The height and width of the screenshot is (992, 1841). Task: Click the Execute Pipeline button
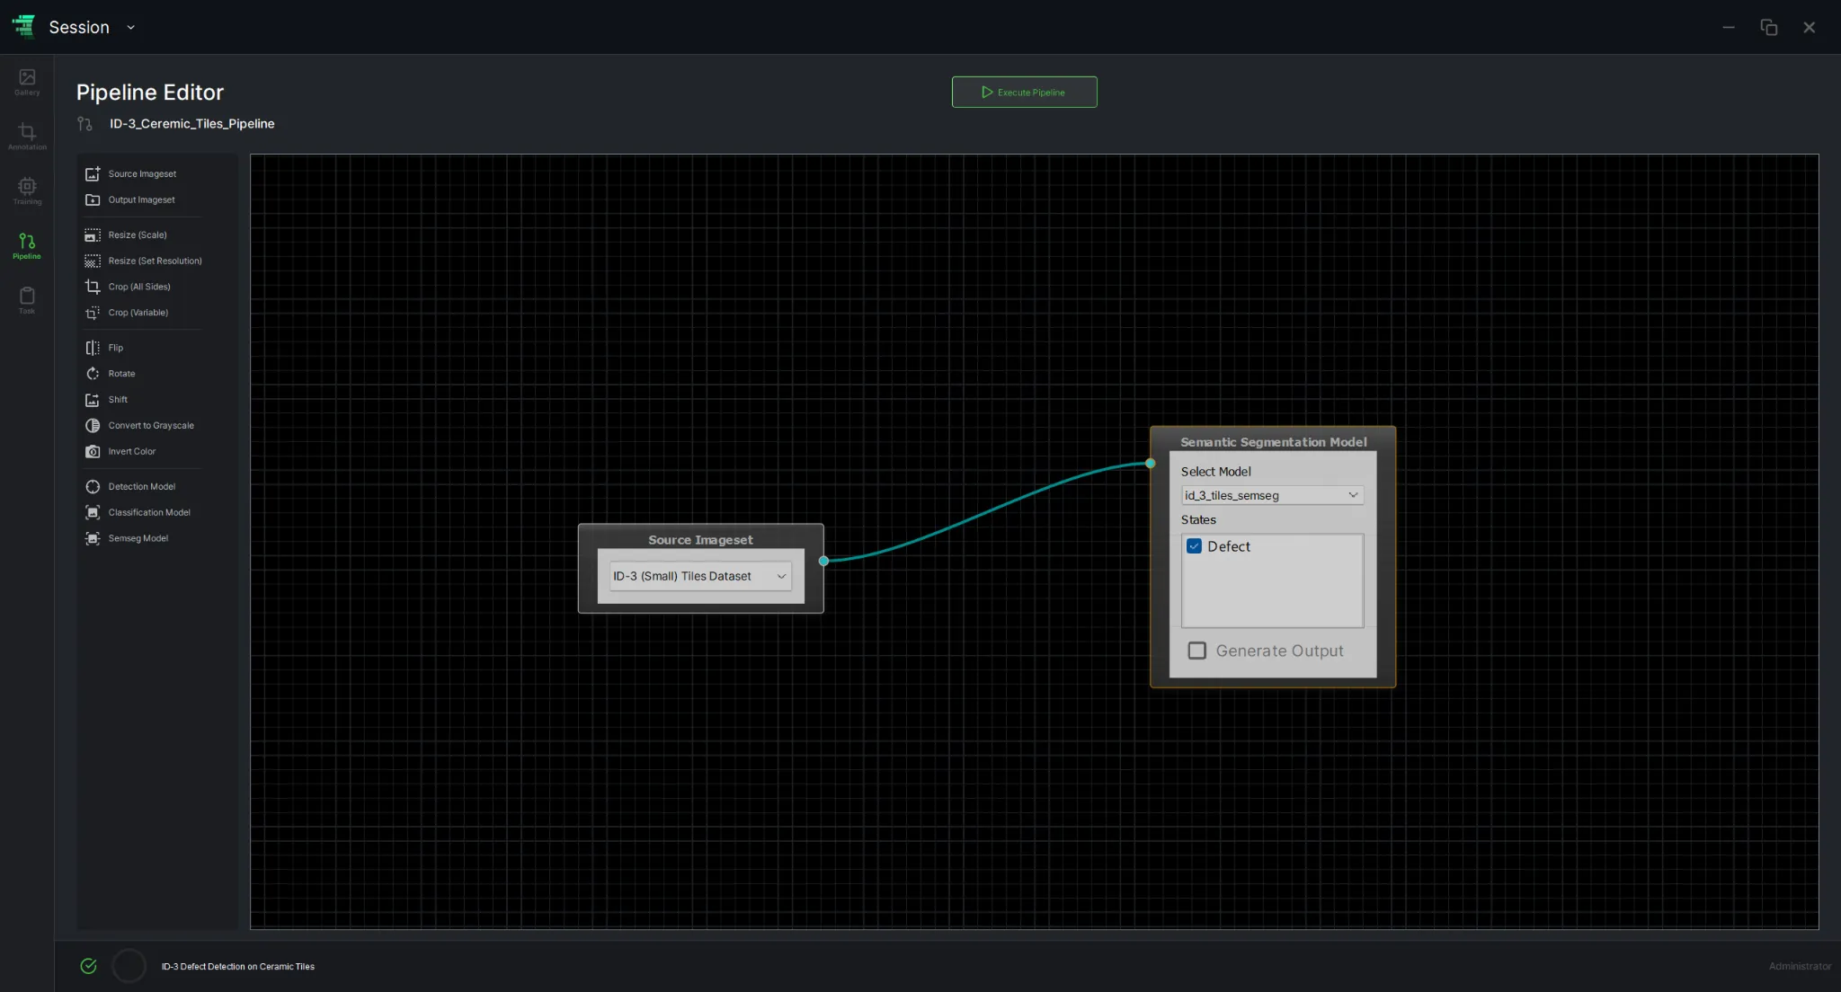coord(1024,92)
